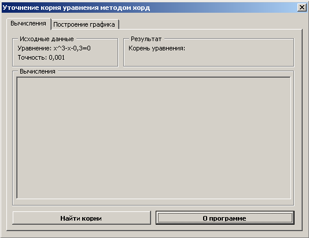Click the Исходные данные group title

pyautogui.click(x=47, y=39)
